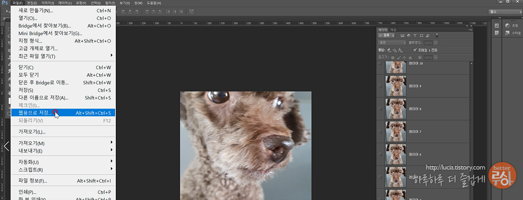Choose 다른 이름으로 저장(A)
This screenshot has height=200, width=523.
(x=63, y=98)
